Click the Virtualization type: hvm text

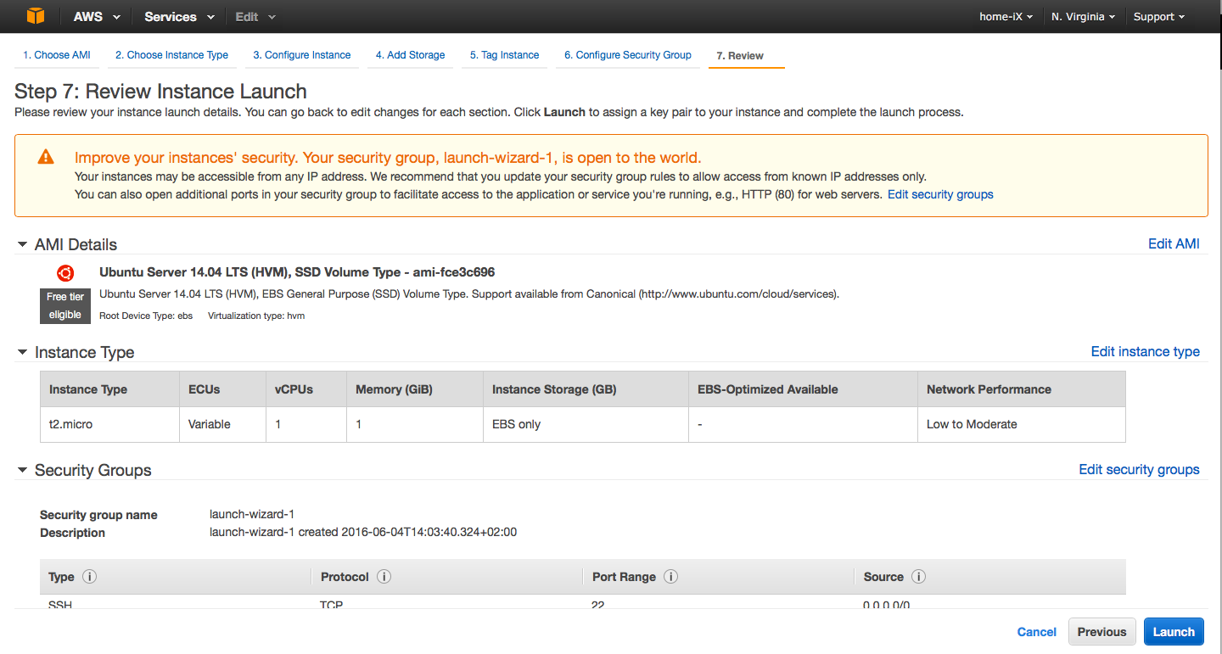(256, 316)
